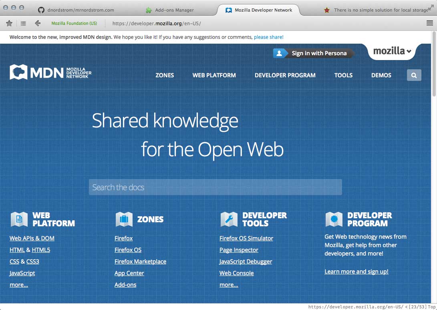Open the list view toolbar icon
Viewport: 437px width, 310px height.
tap(23, 23)
